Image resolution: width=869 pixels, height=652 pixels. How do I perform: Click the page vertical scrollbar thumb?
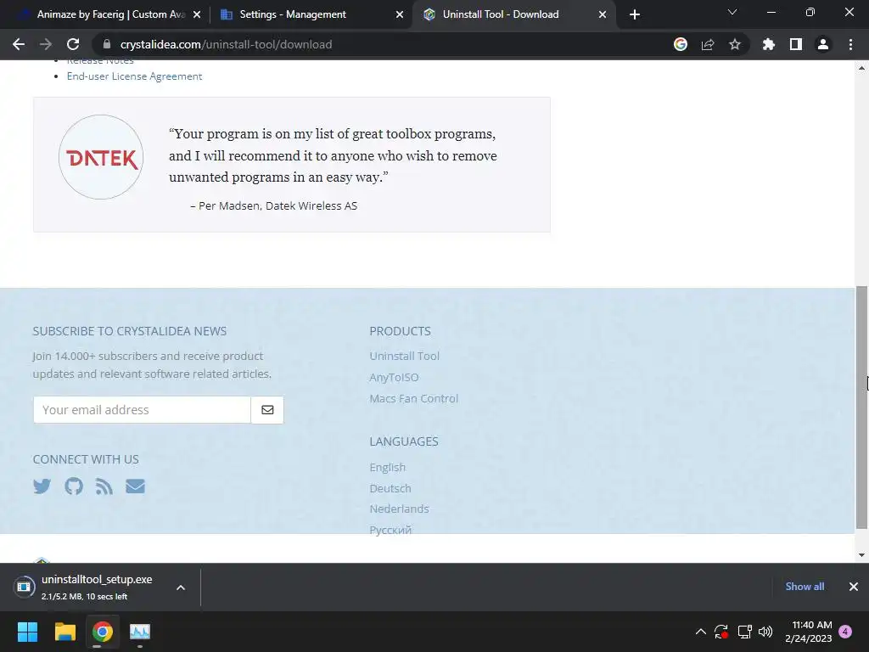862,407
